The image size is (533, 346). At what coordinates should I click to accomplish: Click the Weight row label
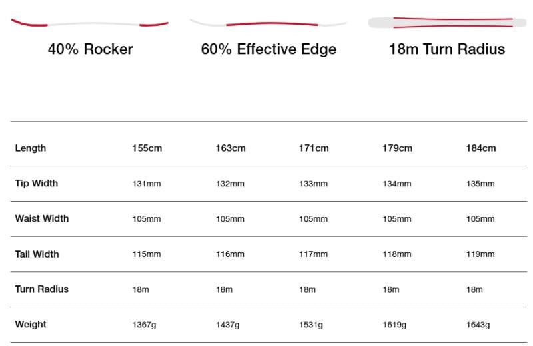point(31,324)
